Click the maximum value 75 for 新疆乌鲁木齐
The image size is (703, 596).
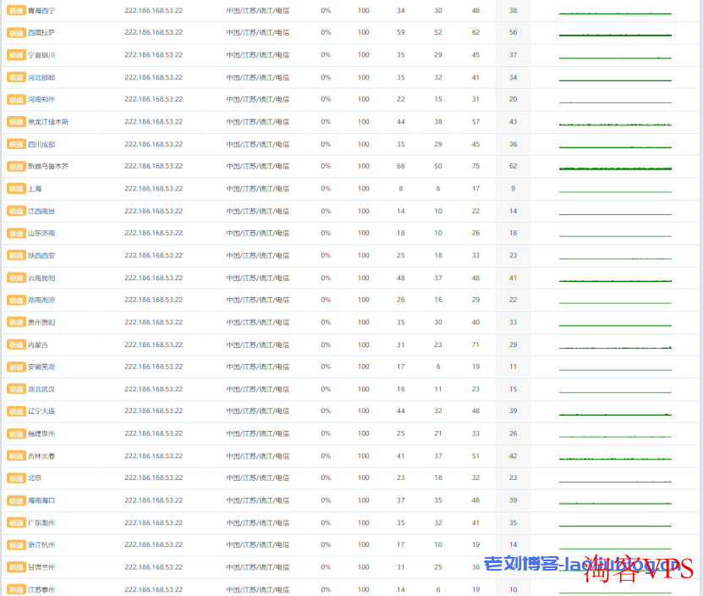click(475, 166)
